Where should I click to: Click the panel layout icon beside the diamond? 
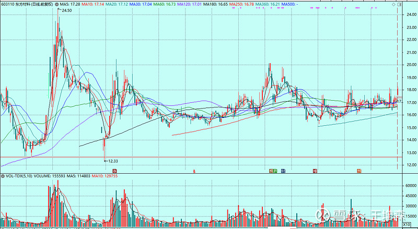tap(399, 5)
